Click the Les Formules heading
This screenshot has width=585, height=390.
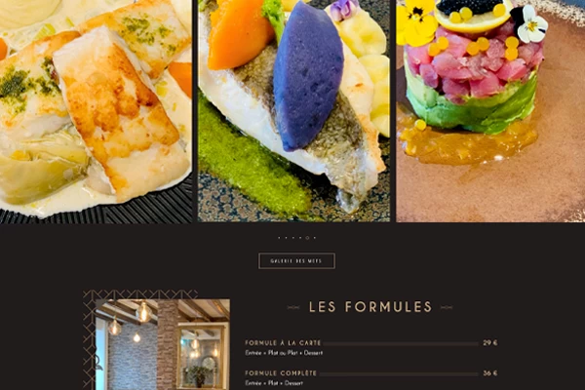370,307
